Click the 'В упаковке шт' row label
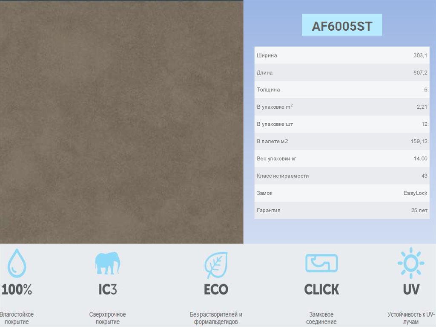The height and width of the screenshot is (327, 436). pos(275,124)
